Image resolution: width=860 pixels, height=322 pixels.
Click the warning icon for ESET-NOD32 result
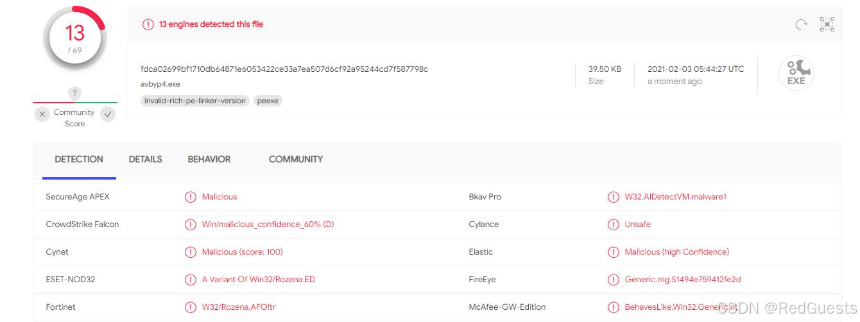tap(191, 280)
